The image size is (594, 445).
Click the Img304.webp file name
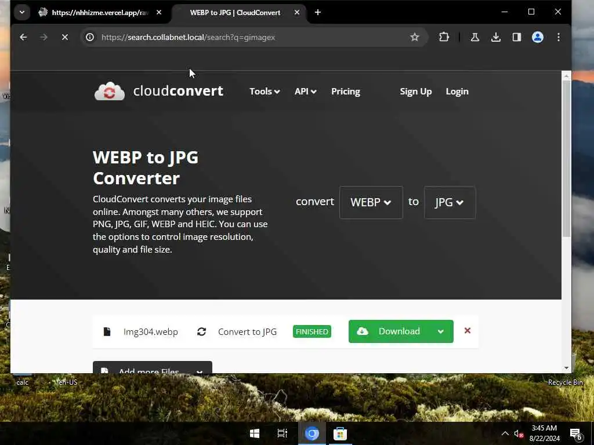(150, 332)
